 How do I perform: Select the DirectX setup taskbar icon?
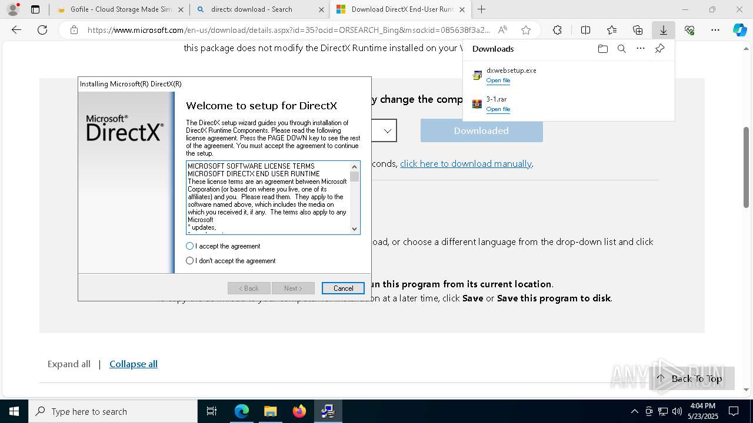pyautogui.click(x=328, y=411)
